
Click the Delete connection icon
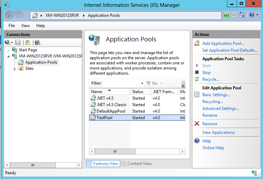pyautogui.click(x=37, y=42)
